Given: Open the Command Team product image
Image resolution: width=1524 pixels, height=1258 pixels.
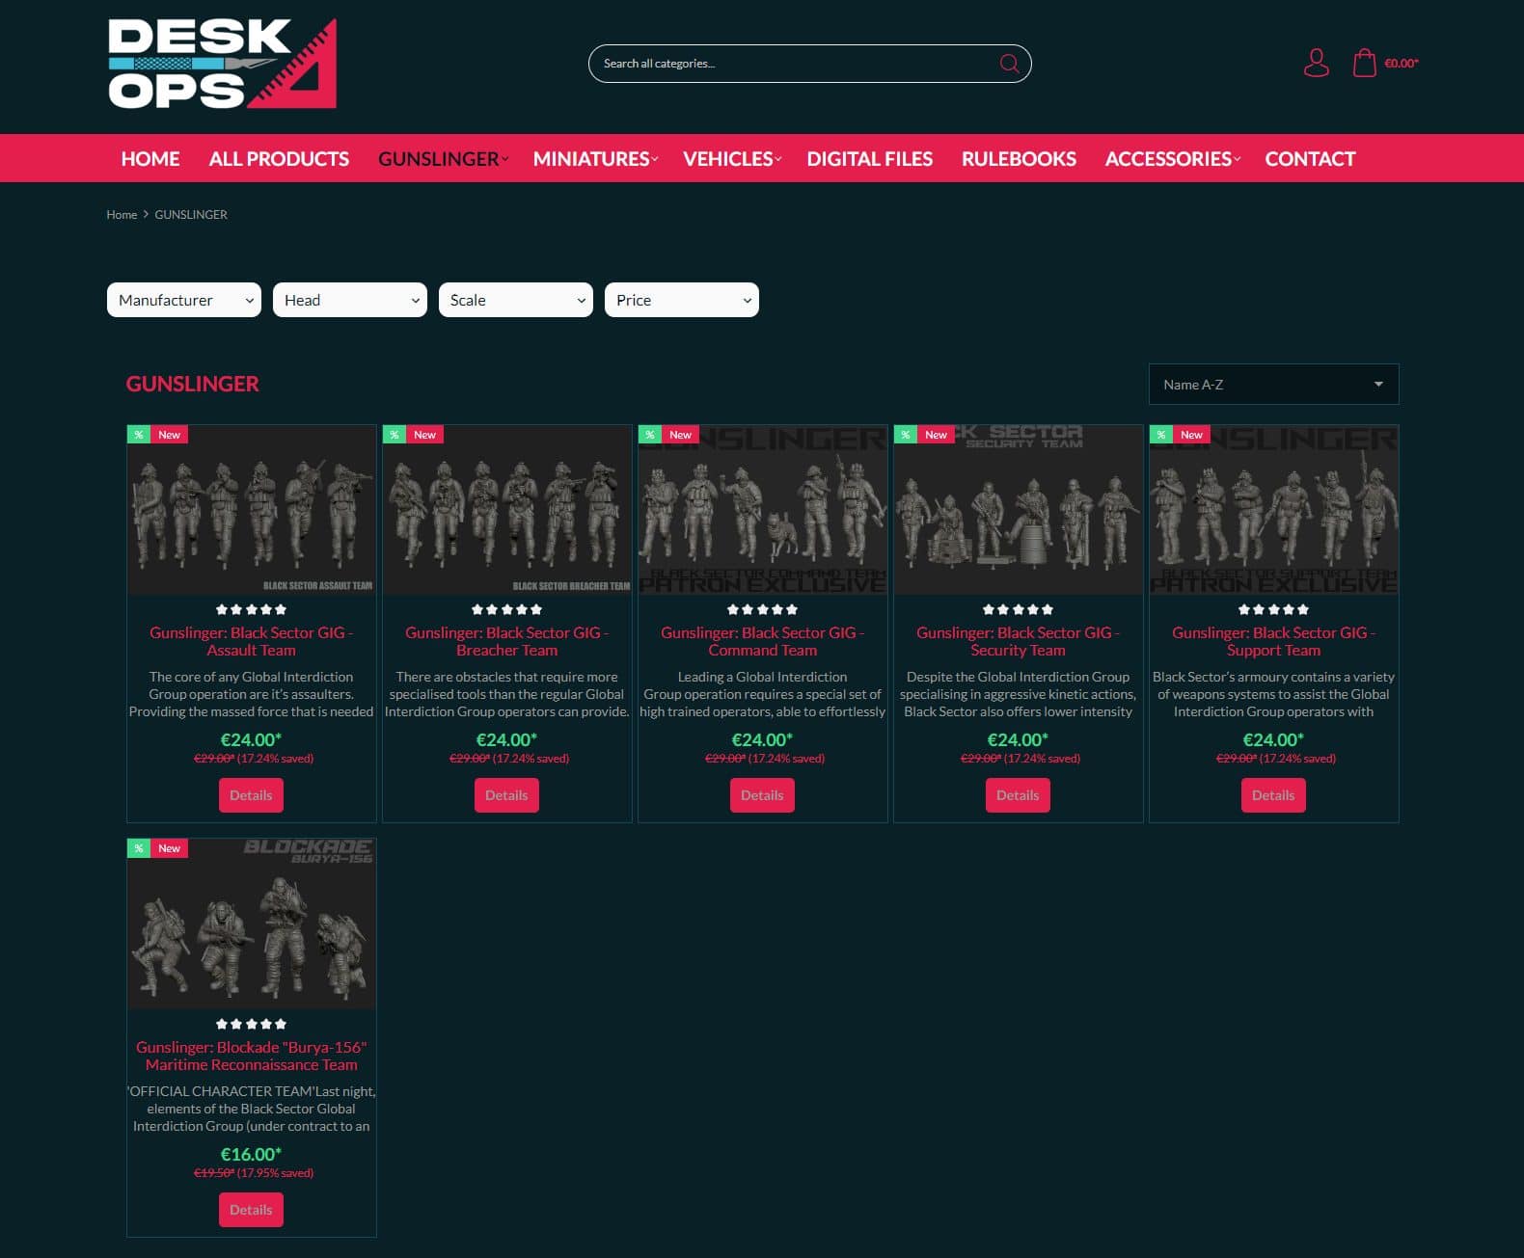Looking at the screenshot, I should pyautogui.click(x=762, y=510).
